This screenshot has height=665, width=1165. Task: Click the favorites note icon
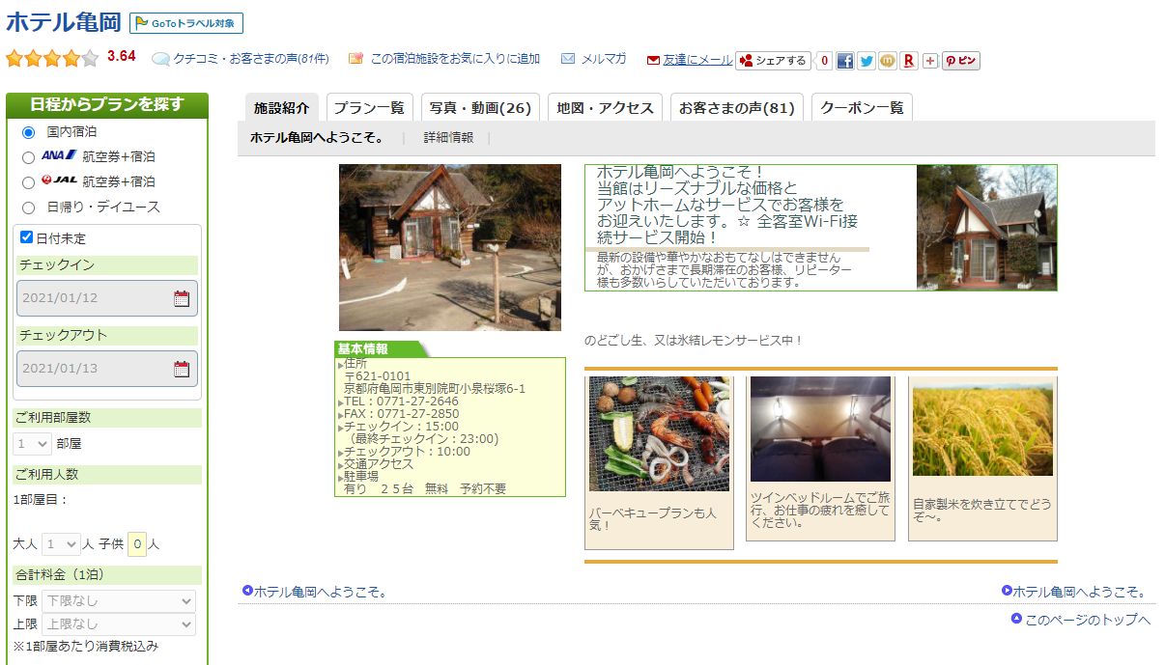355,59
